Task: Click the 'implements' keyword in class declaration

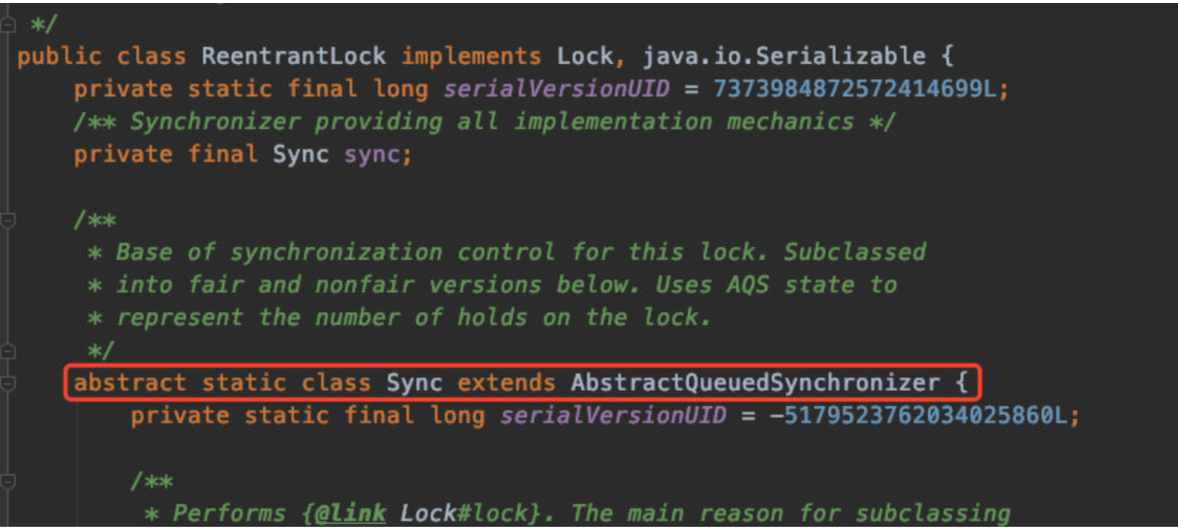Action: (x=471, y=56)
